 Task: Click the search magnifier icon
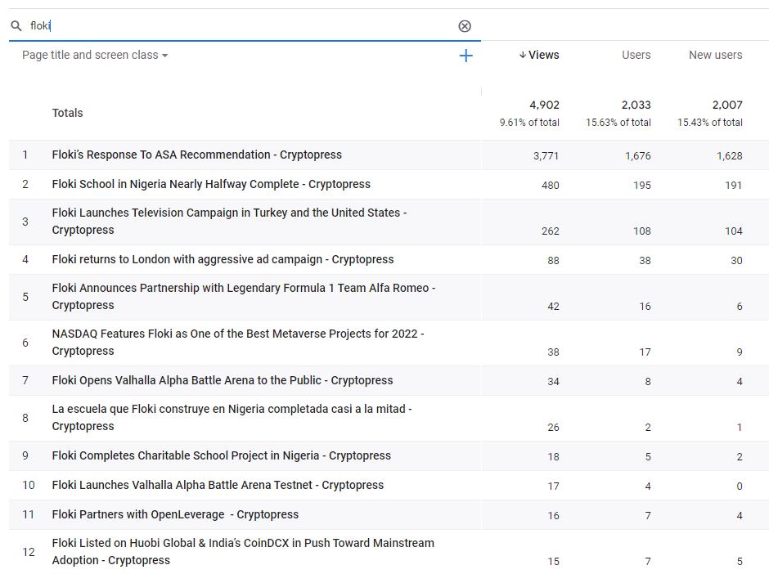[16, 26]
